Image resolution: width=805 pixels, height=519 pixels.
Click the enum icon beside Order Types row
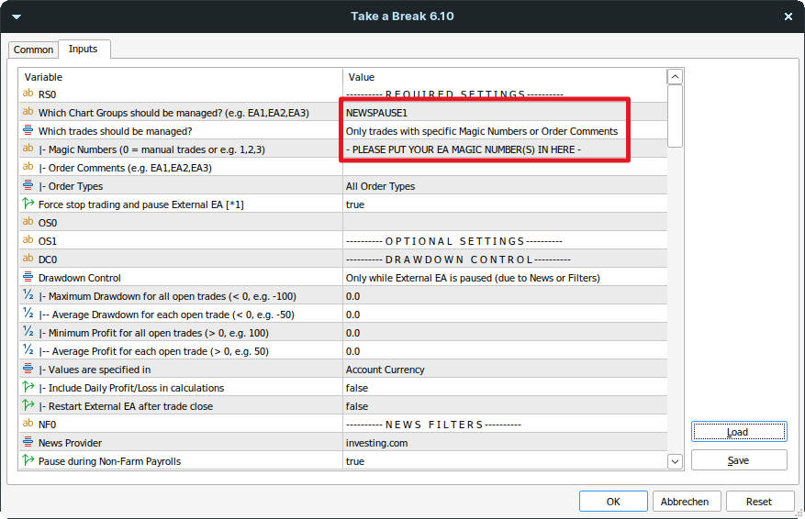(x=28, y=186)
